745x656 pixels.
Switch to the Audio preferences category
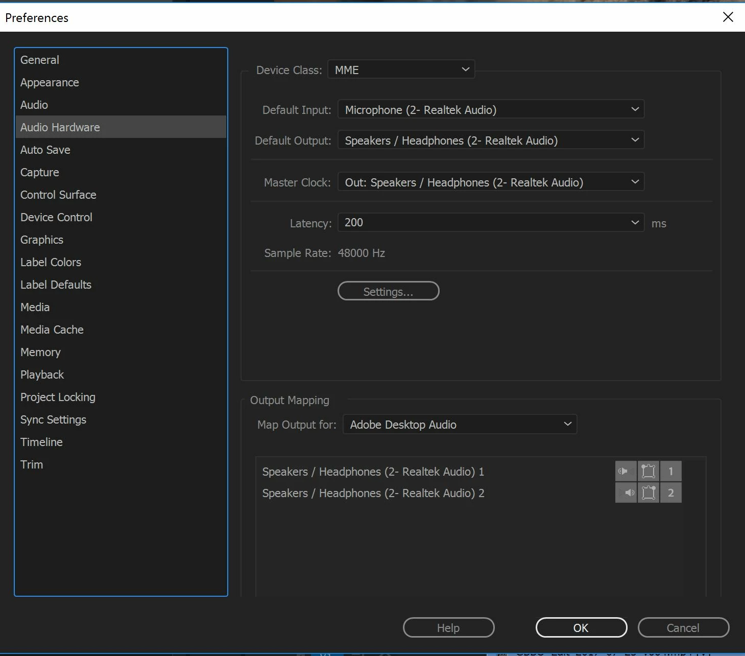(x=121, y=105)
